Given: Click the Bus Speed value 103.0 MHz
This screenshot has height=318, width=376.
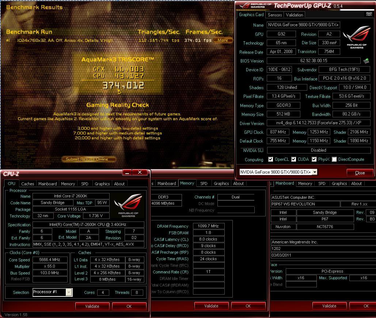Looking at the screenshot, I should click(x=50, y=273).
